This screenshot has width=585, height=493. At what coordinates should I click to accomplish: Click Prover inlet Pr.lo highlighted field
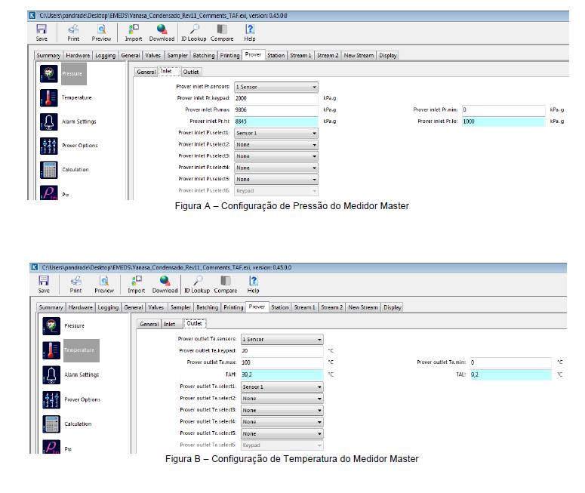point(503,122)
